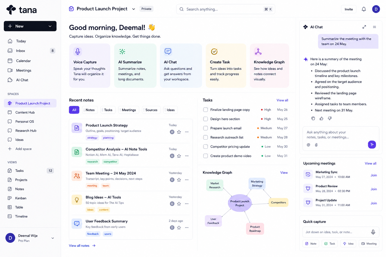Viewport: 386px width, 257px height.
Task: Expand Deemal Wije account menu
Action: point(53,238)
